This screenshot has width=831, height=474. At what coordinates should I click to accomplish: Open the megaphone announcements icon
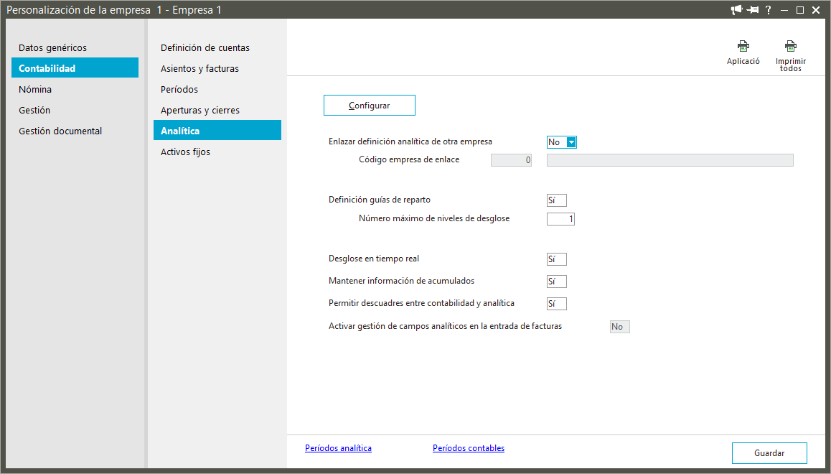736,9
